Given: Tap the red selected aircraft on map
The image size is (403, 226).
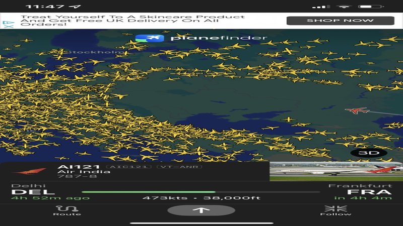Looking at the screenshot, I should point(357,110).
